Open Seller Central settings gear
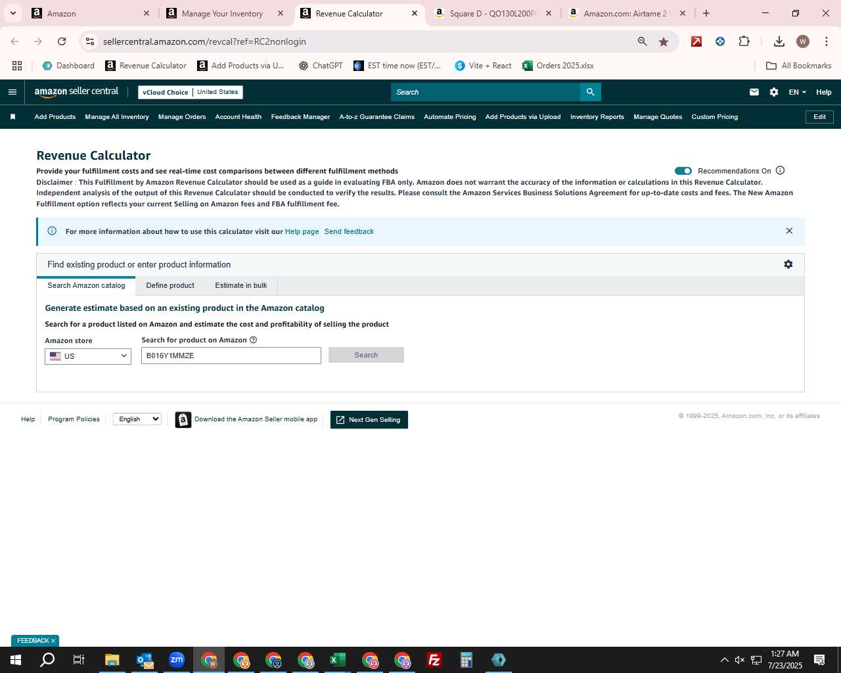Screen dimensions: 841x673 point(774,92)
